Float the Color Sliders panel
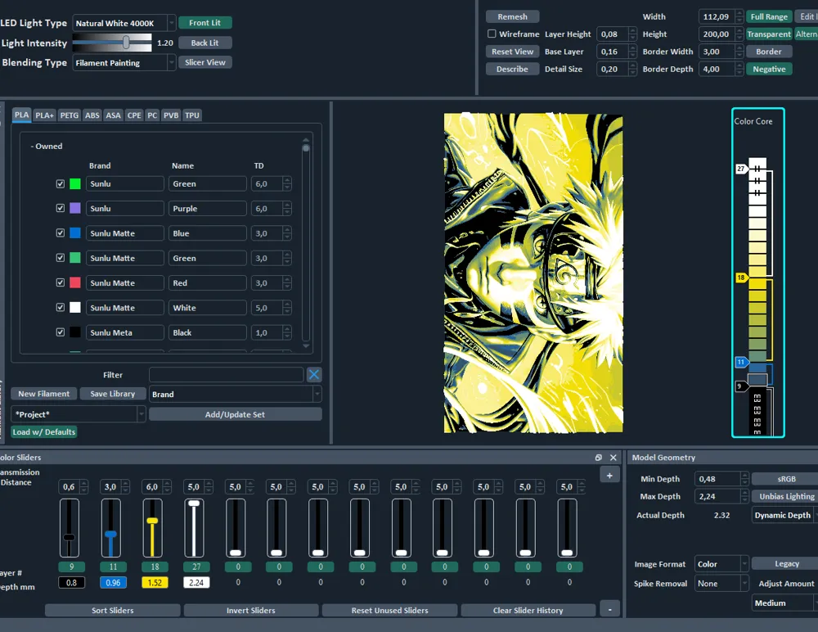 pos(599,458)
